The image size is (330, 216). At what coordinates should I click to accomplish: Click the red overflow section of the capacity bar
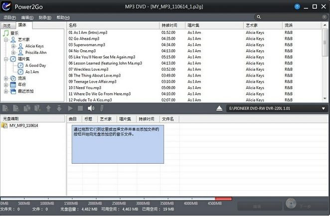(x=223, y=199)
